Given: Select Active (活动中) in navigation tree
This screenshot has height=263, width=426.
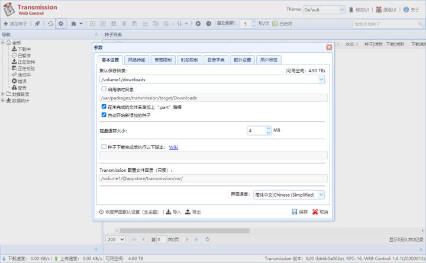Looking at the screenshot, I should coord(21,75).
